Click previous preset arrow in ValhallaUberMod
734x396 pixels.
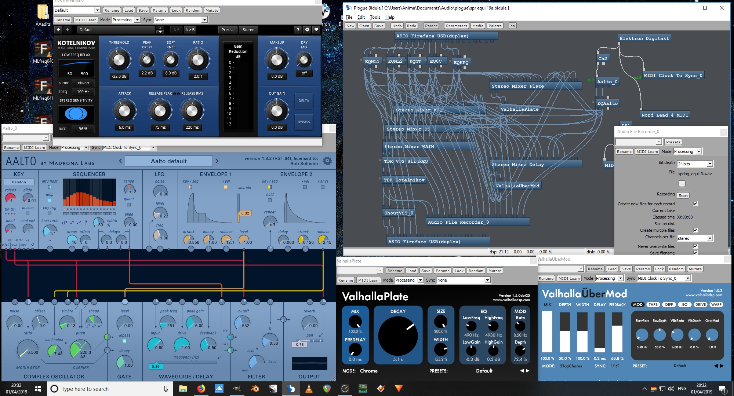click(716, 366)
